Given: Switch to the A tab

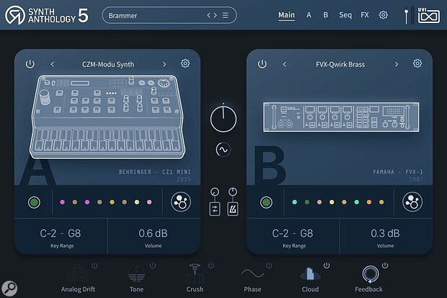Looking at the screenshot, I should point(309,15).
